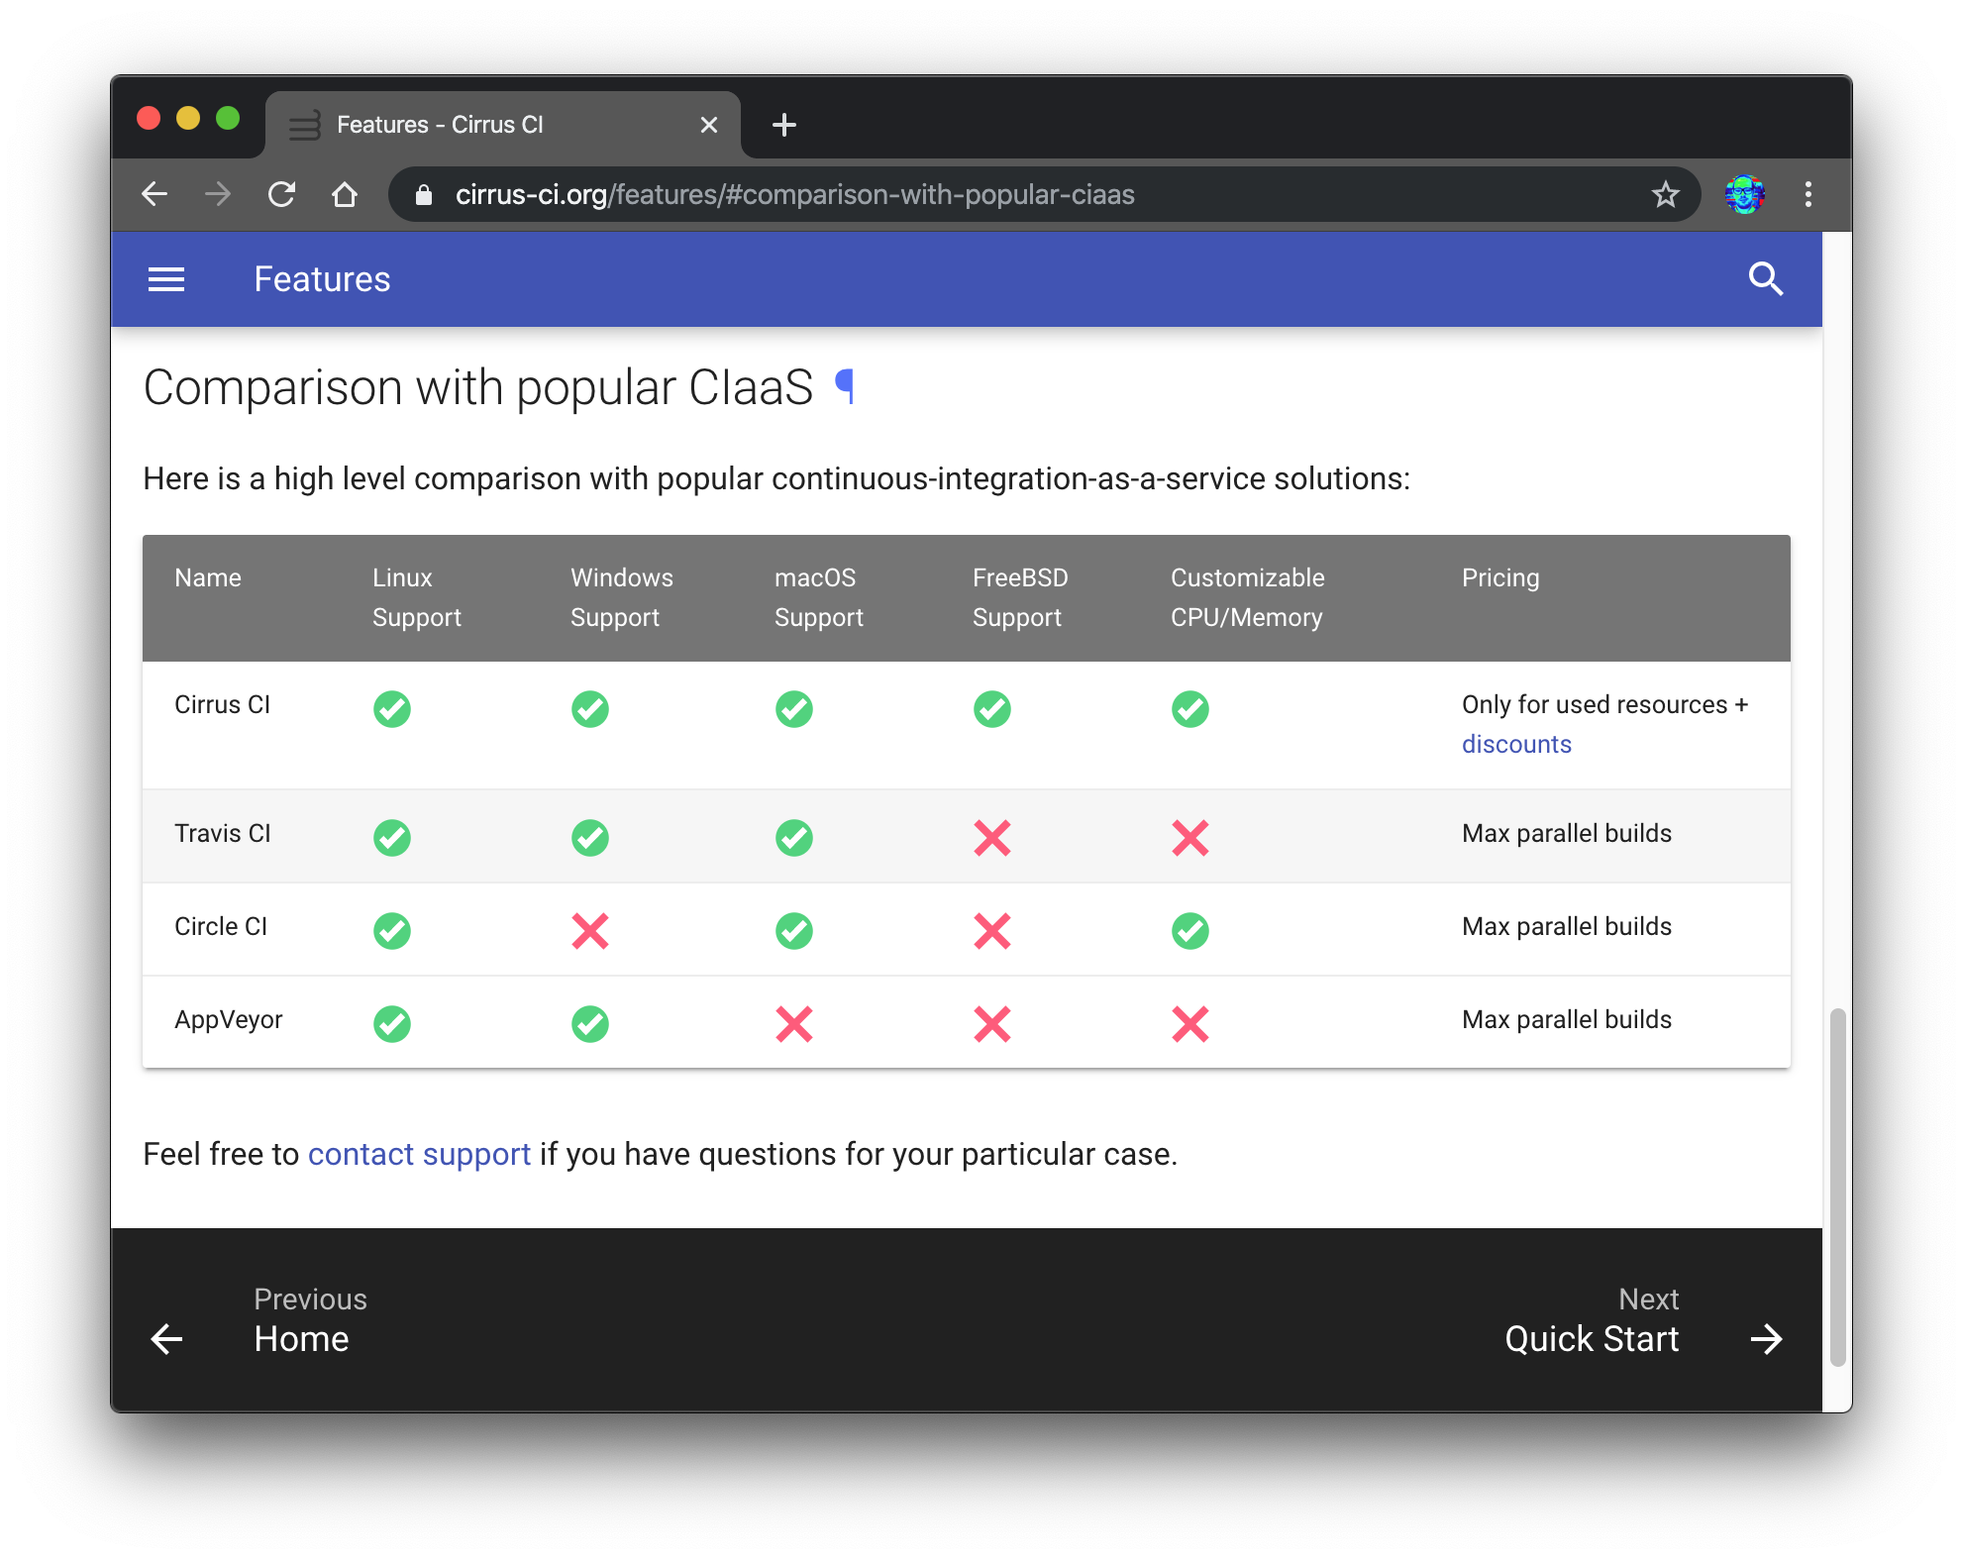Click the padlock icon in the address bar

point(424,194)
